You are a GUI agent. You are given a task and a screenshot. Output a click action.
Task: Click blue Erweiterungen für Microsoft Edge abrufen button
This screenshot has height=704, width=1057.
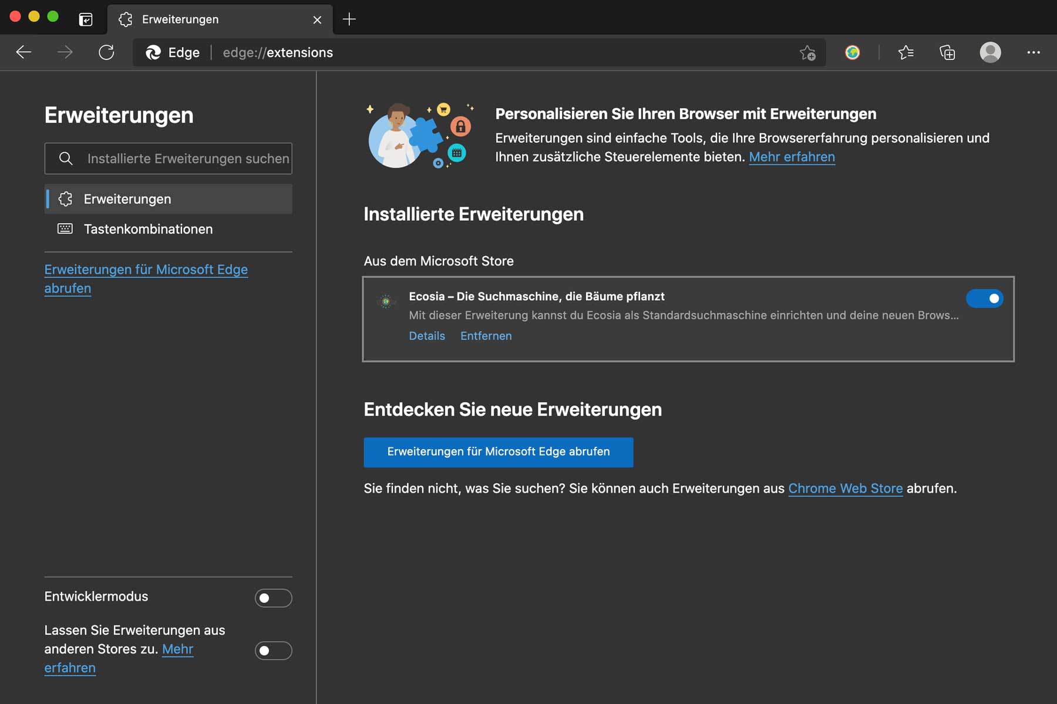pyautogui.click(x=499, y=452)
